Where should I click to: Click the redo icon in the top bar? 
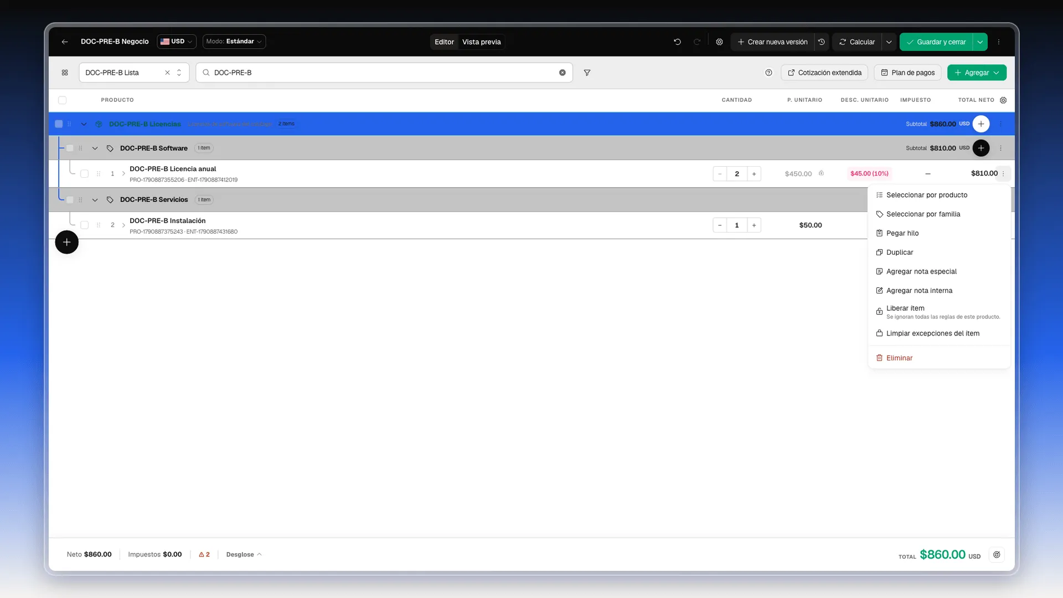tap(697, 42)
